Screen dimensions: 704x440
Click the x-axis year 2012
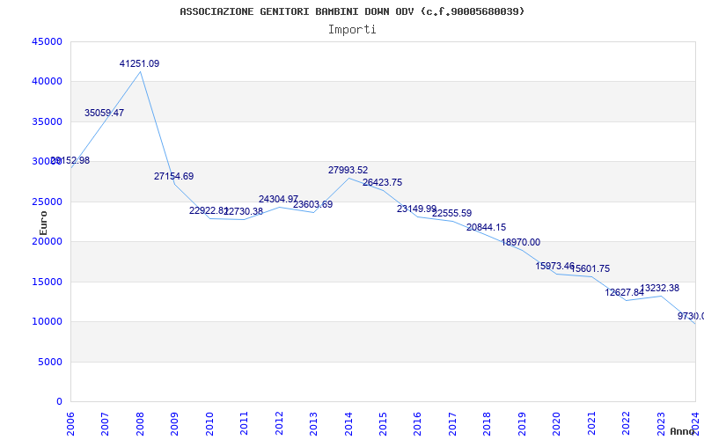pyautogui.click(x=279, y=424)
